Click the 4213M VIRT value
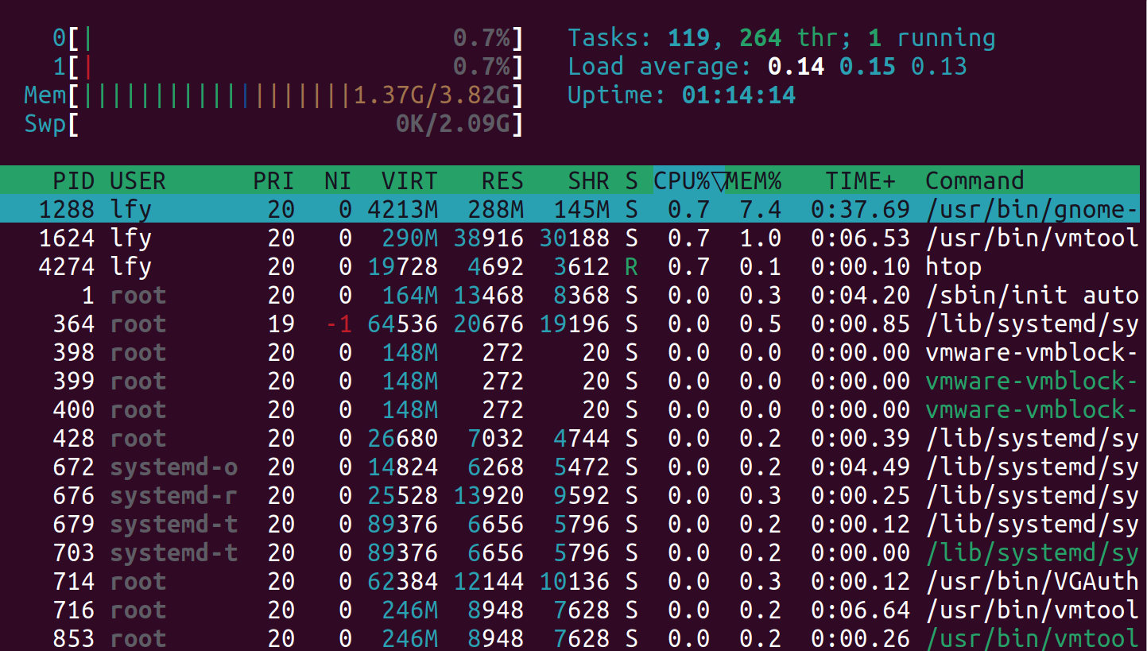Image resolution: width=1147 pixels, height=651 pixels. [402, 210]
